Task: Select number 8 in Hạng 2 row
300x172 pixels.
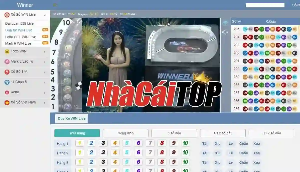Action: [162, 152]
